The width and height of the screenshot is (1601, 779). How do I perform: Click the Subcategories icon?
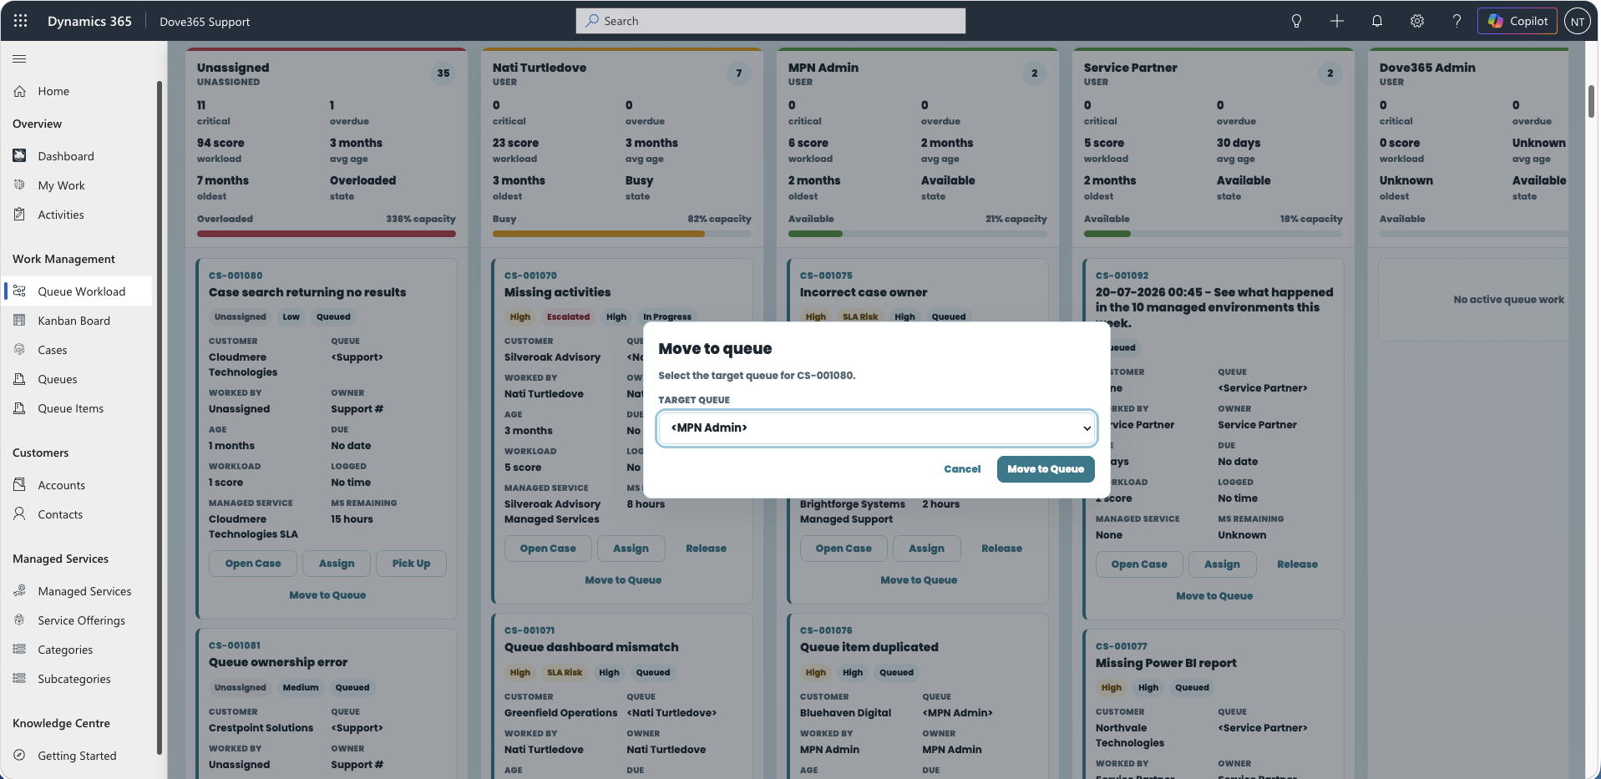19,679
